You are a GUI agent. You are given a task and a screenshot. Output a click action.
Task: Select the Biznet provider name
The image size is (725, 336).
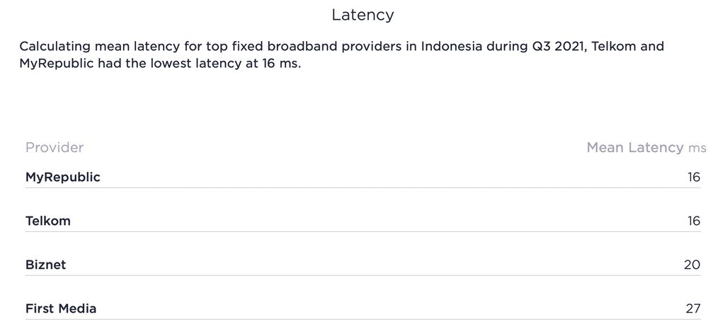tap(46, 265)
